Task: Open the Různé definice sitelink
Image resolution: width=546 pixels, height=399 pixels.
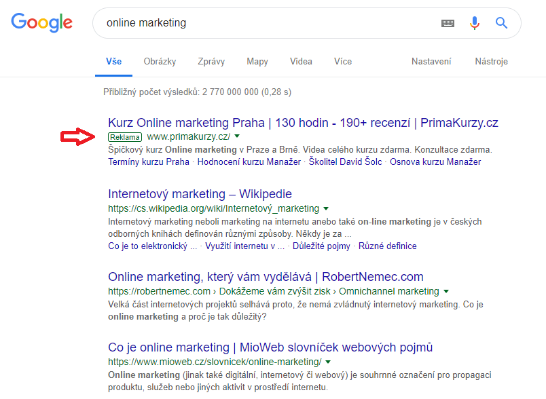Action: (388, 246)
